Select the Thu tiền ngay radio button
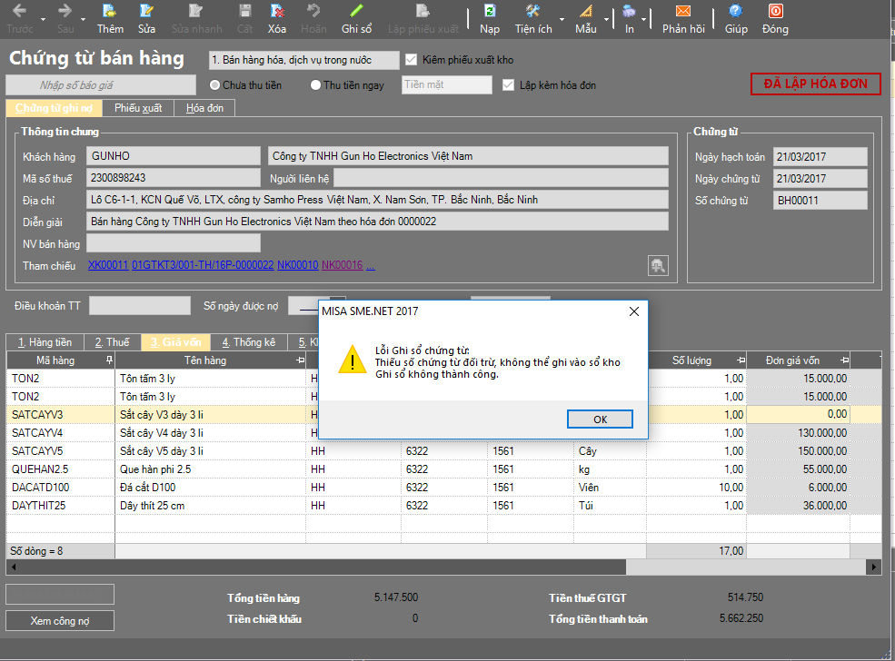This screenshot has width=895, height=661. click(x=315, y=85)
